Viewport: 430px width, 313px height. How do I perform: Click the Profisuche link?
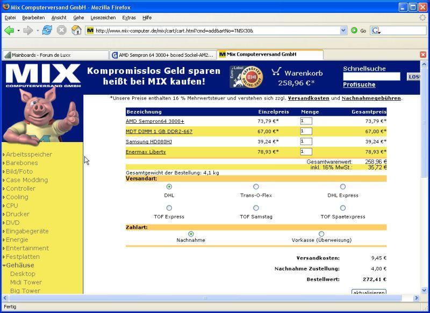pyautogui.click(x=359, y=85)
